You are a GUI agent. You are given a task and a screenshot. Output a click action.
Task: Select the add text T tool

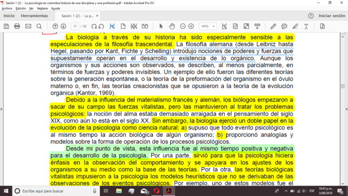306,26
